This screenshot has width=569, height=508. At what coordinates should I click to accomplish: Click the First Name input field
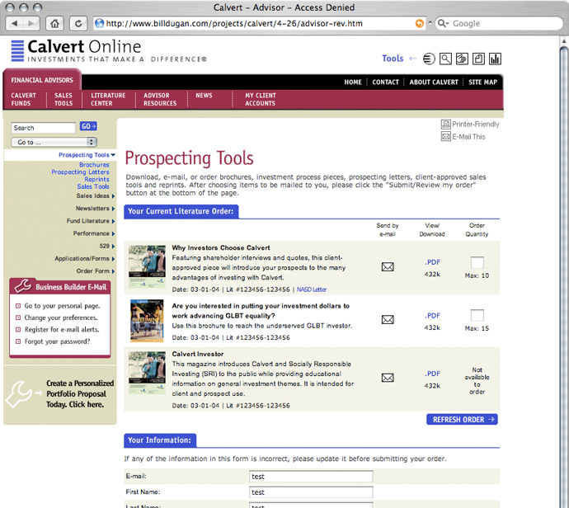coord(311,492)
